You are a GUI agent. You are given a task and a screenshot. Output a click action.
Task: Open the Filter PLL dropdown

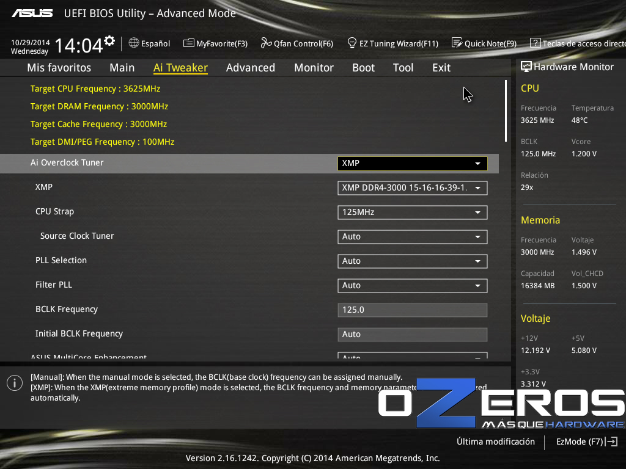click(x=413, y=286)
